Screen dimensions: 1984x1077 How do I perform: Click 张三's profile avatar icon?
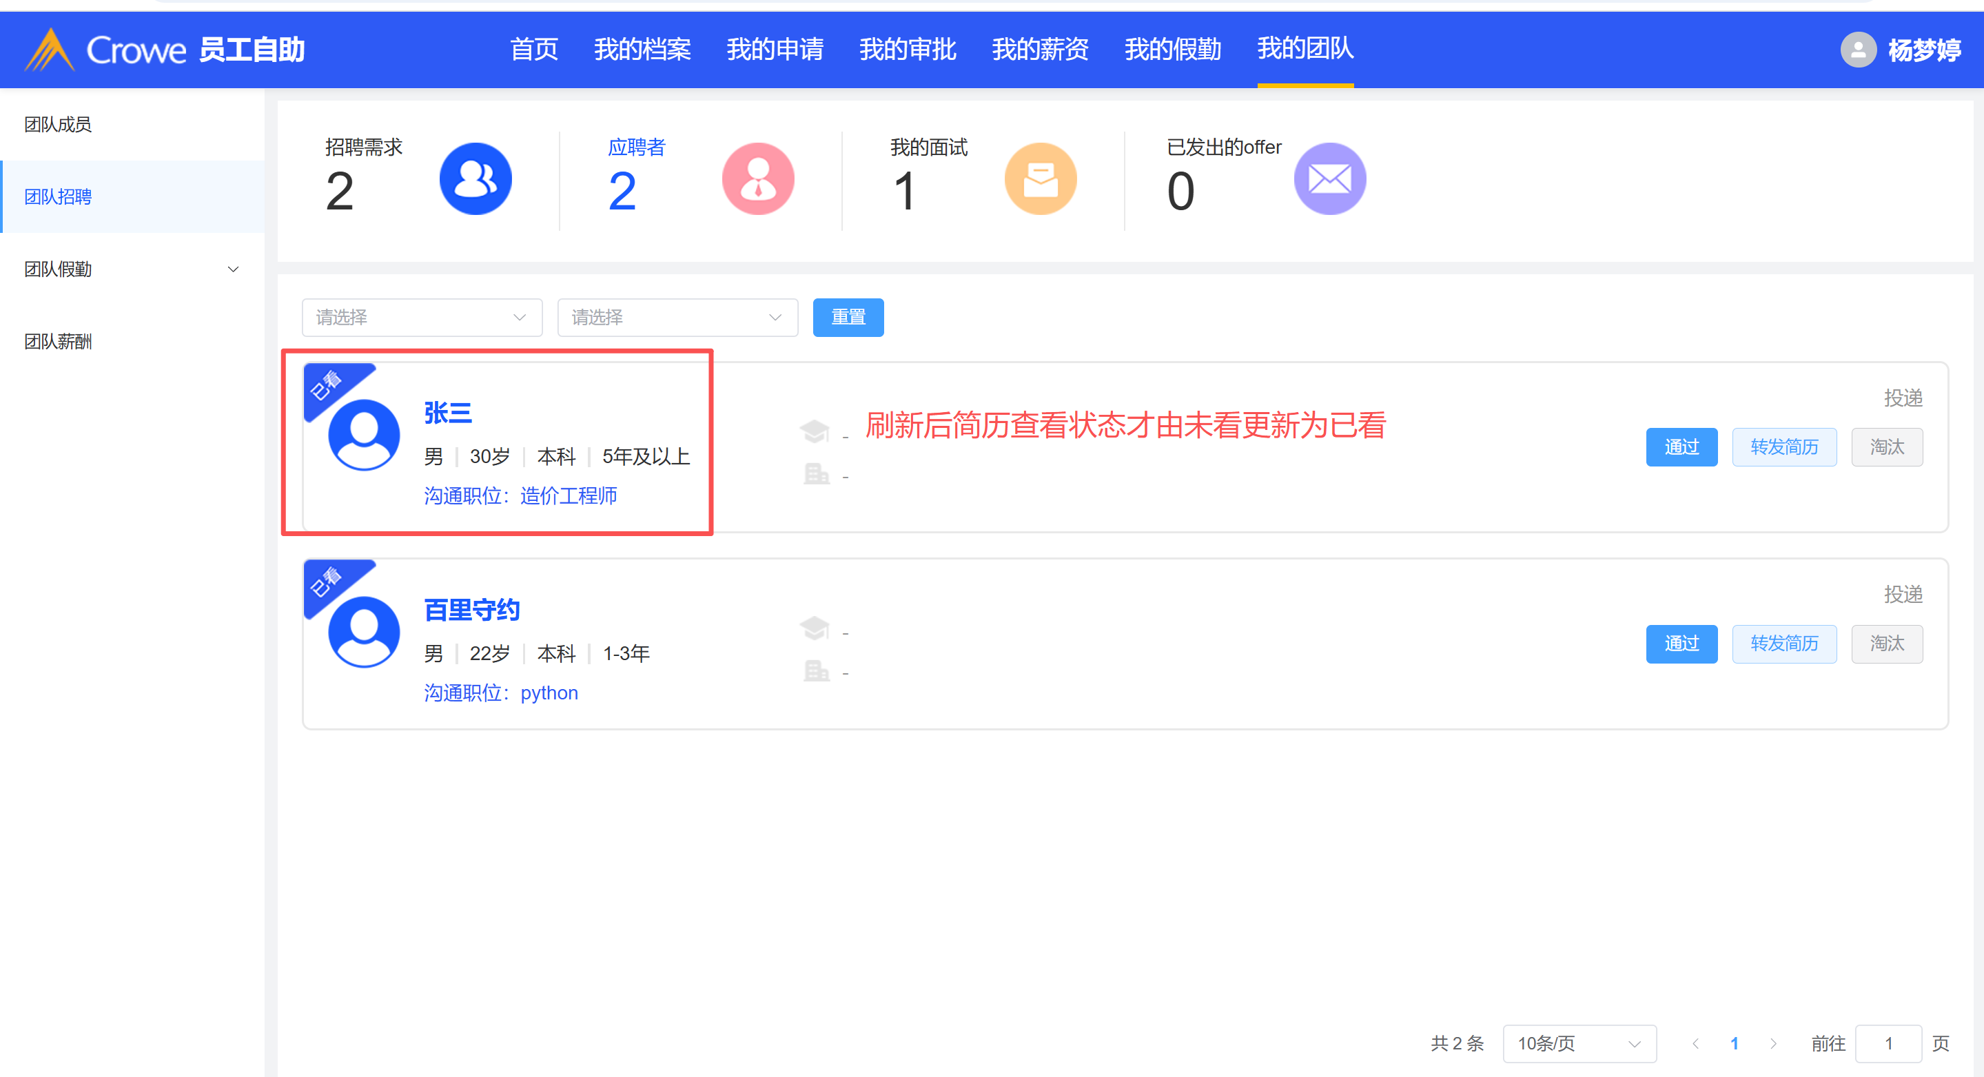click(364, 434)
